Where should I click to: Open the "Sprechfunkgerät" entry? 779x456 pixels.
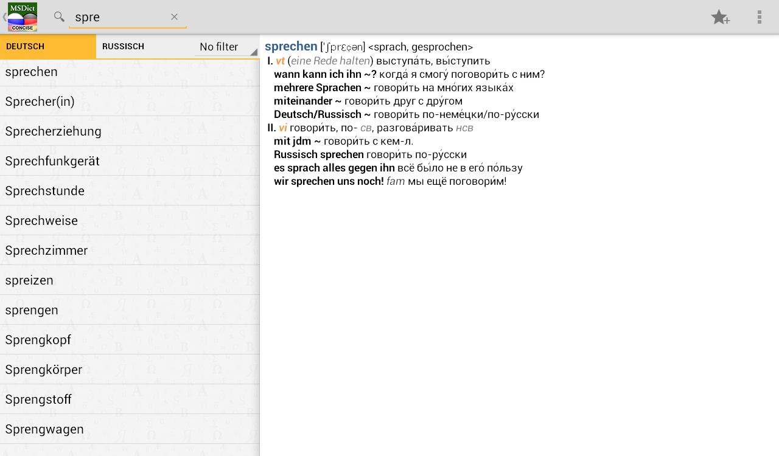pyautogui.click(x=130, y=161)
